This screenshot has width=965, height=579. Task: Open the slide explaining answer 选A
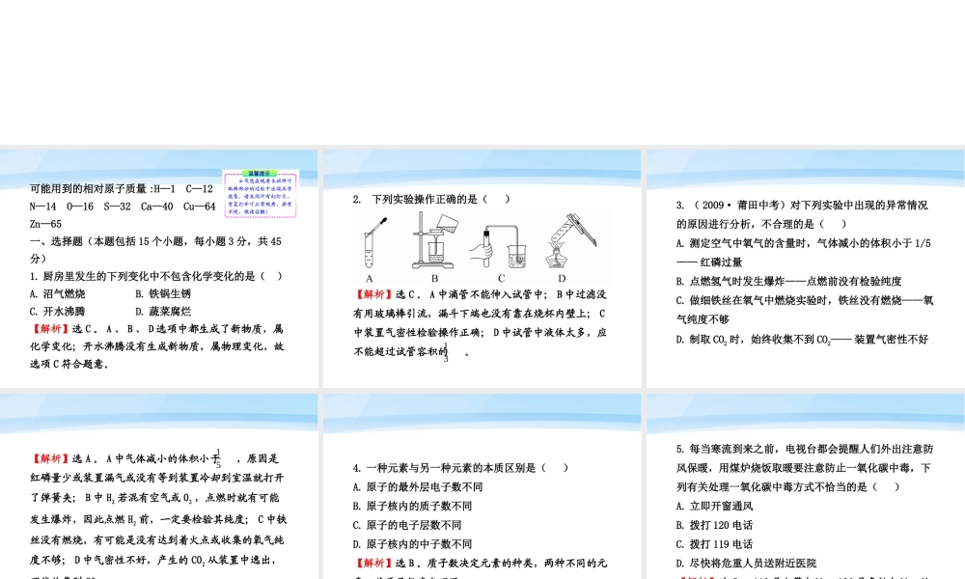pos(159,486)
